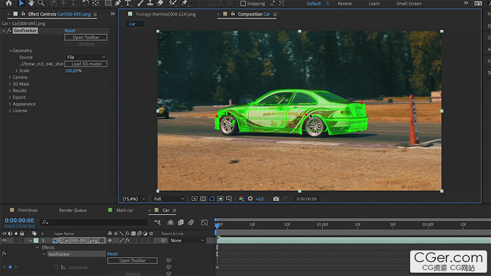
Task: Activate the Eraser tool
Action: tap(160, 3)
